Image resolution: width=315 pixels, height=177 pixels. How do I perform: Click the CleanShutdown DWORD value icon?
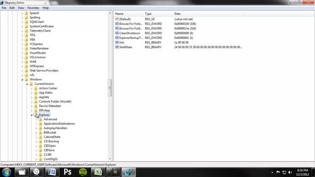click(117, 33)
